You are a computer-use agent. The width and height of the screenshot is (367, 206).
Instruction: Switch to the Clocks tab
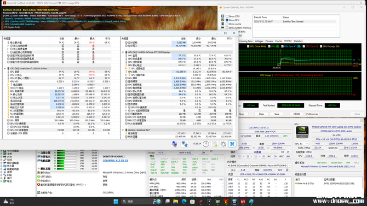tap(278, 41)
